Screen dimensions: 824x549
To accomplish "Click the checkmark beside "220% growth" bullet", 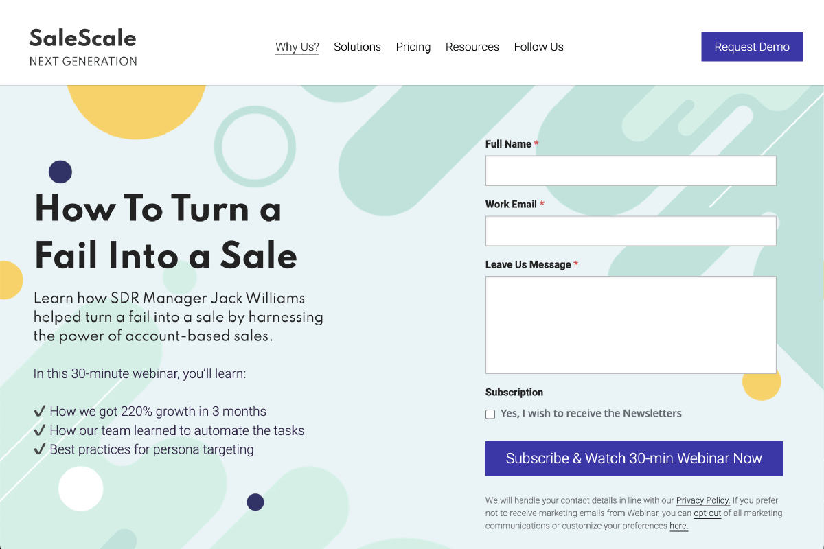I will [40, 412].
